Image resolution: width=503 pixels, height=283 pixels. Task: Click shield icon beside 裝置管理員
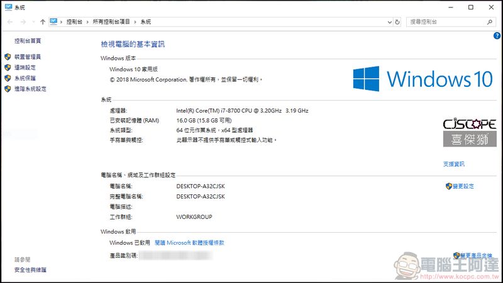(x=8, y=57)
